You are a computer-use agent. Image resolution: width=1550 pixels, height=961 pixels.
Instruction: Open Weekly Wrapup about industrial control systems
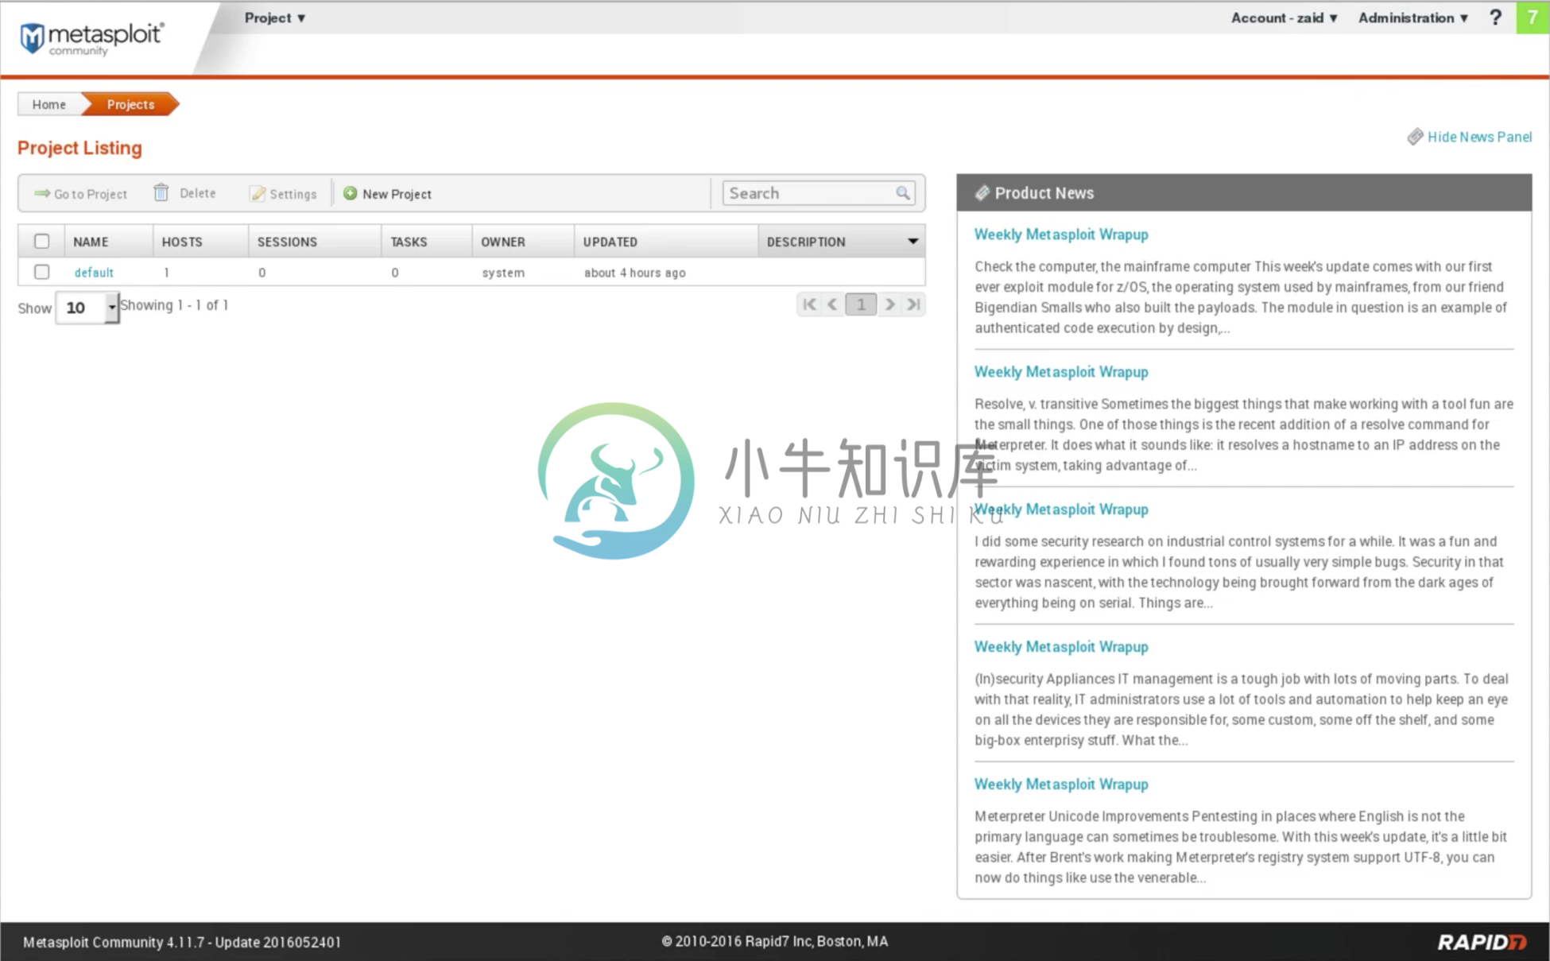1061,510
